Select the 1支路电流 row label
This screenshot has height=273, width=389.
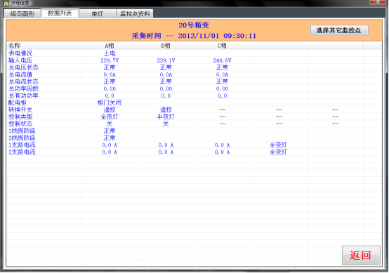[x=22, y=145]
